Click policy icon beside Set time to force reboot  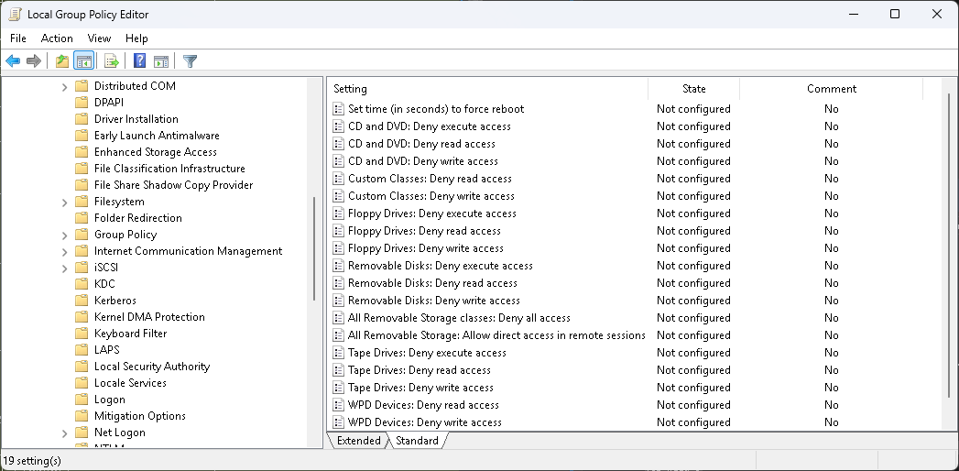point(338,109)
